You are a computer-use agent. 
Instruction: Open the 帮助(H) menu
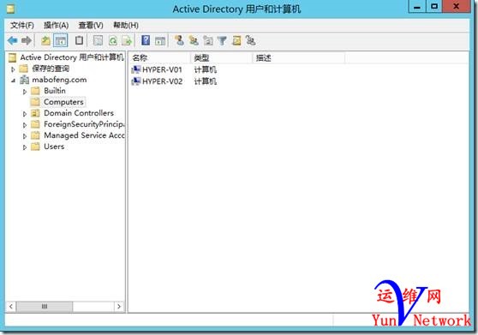[x=126, y=26]
